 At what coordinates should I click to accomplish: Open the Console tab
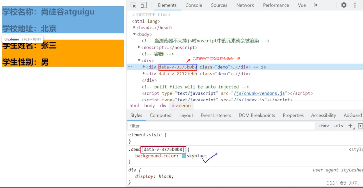tap(194, 5)
